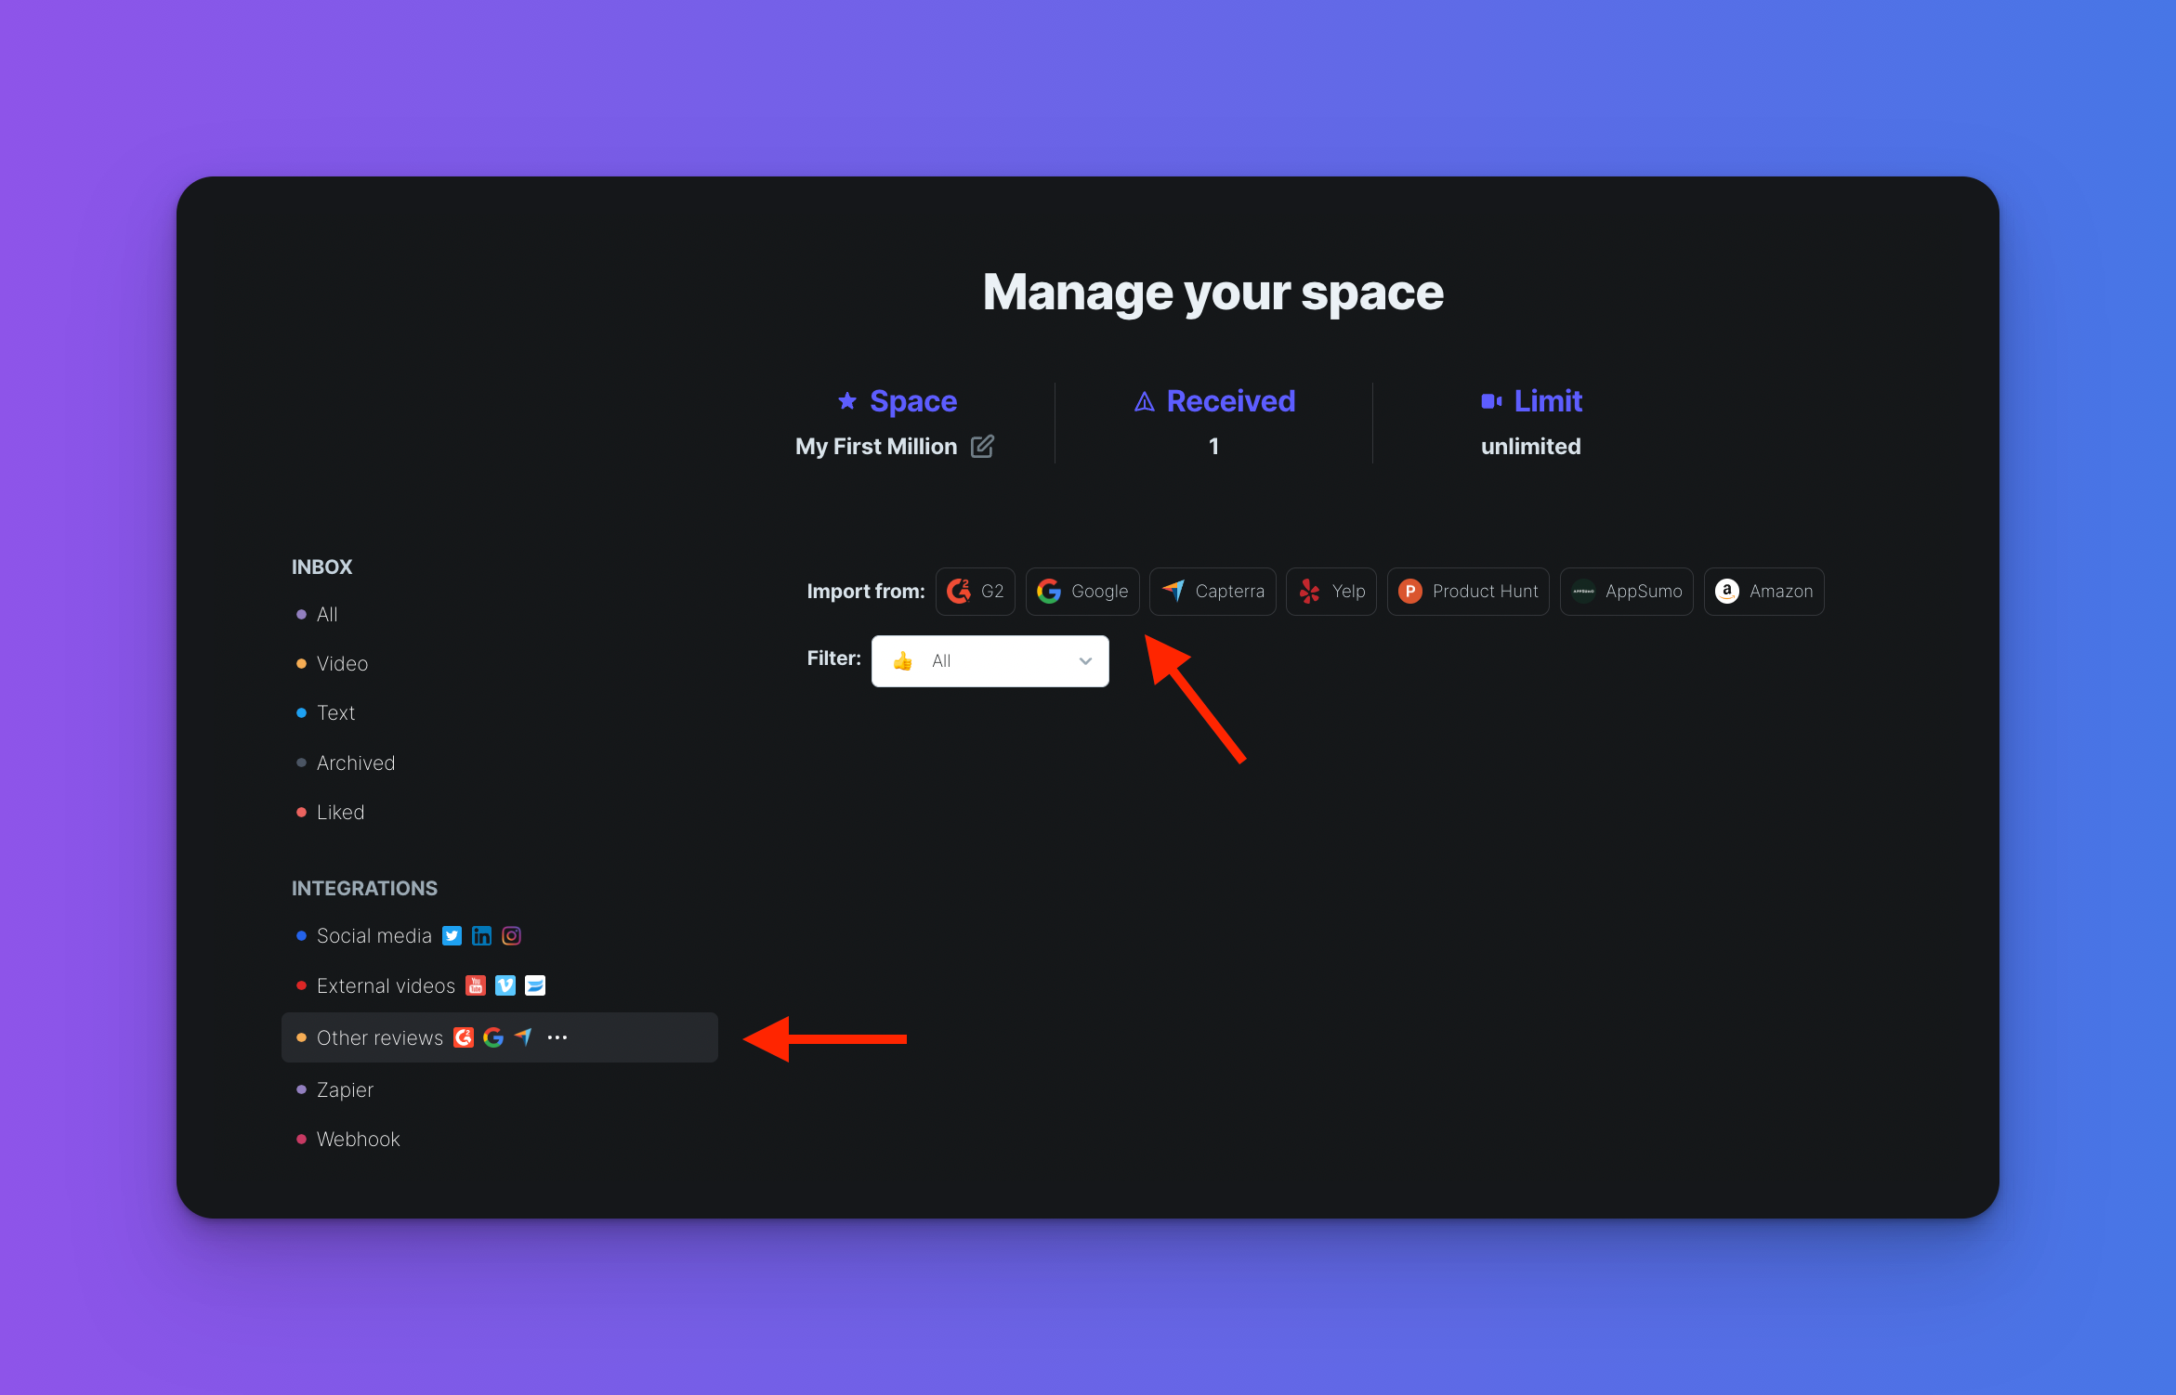Open External videos integrations
Image resolution: width=2176 pixels, height=1395 pixels.
(x=386, y=986)
